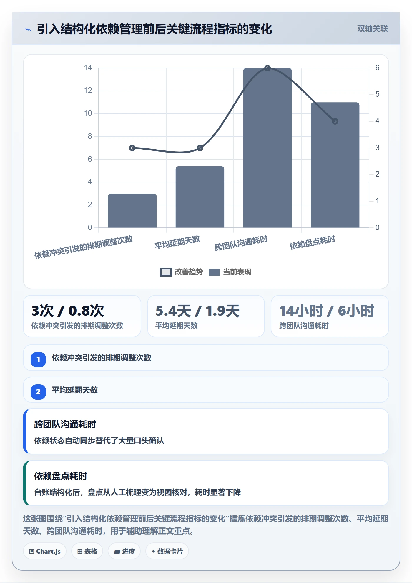Click the 进度 tag
This screenshot has width=412, height=583.
coord(124,551)
